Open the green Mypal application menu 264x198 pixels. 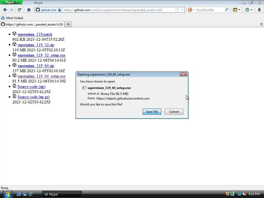point(11,2)
